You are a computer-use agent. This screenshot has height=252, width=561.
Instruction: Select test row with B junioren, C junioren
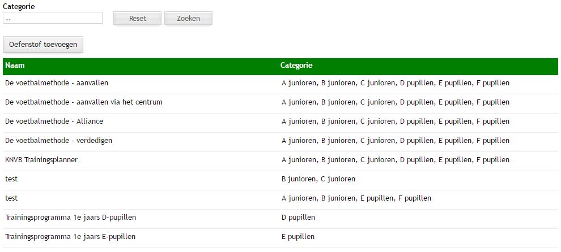point(11,179)
